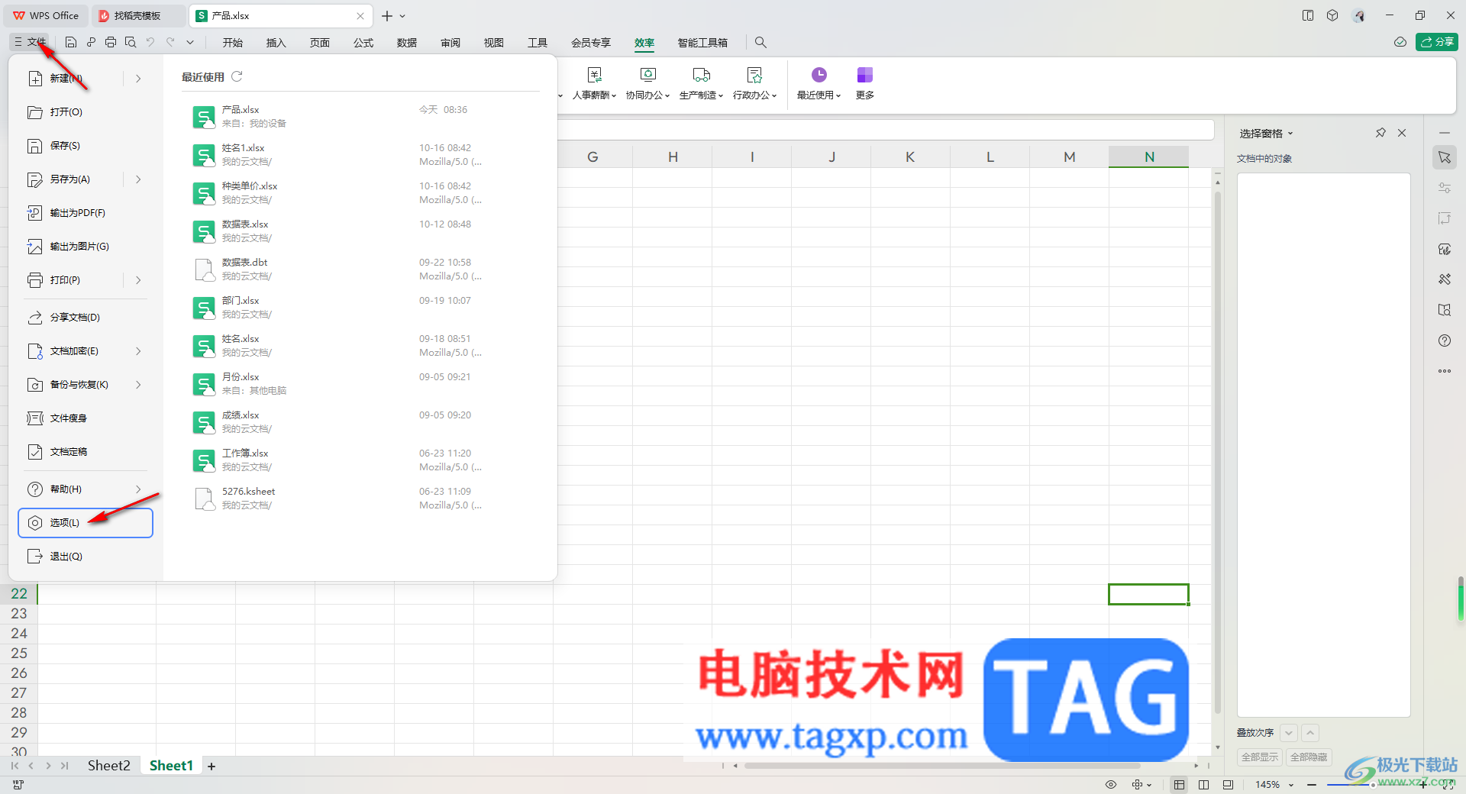Expand the 打印 submenu arrow
1466x794 pixels.
click(138, 280)
